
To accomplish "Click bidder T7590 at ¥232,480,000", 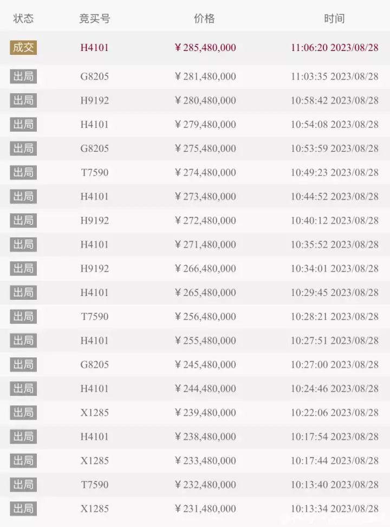I will point(94,484).
